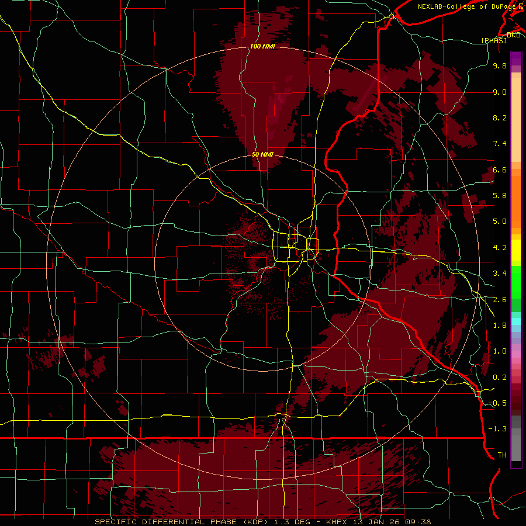
Task: Click the '7.4' color scale value
Action: point(500,144)
